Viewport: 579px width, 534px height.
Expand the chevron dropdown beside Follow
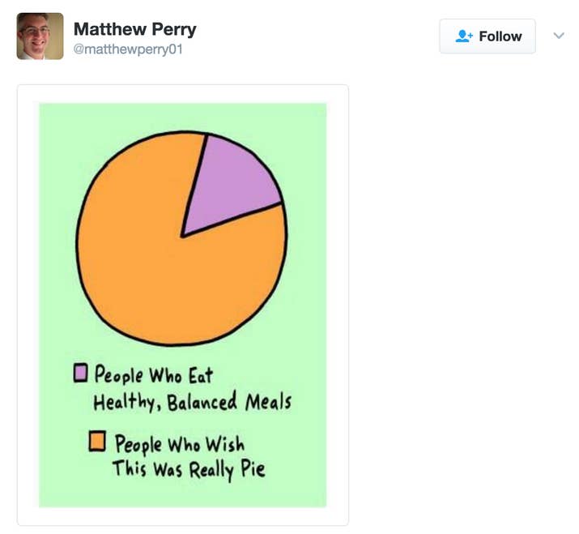[558, 36]
